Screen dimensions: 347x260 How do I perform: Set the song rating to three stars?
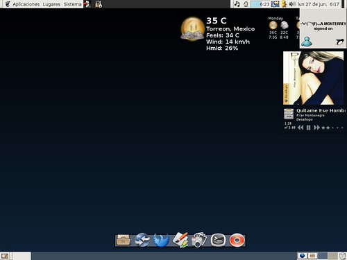click(x=332, y=128)
